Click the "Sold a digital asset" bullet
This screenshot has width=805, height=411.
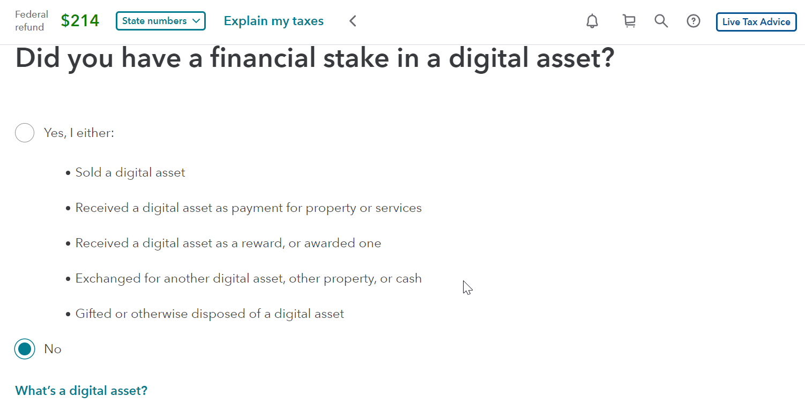pyautogui.click(x=125, y=173)
